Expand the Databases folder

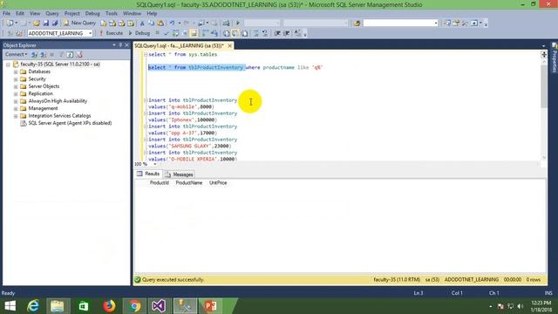pos(16,72)
